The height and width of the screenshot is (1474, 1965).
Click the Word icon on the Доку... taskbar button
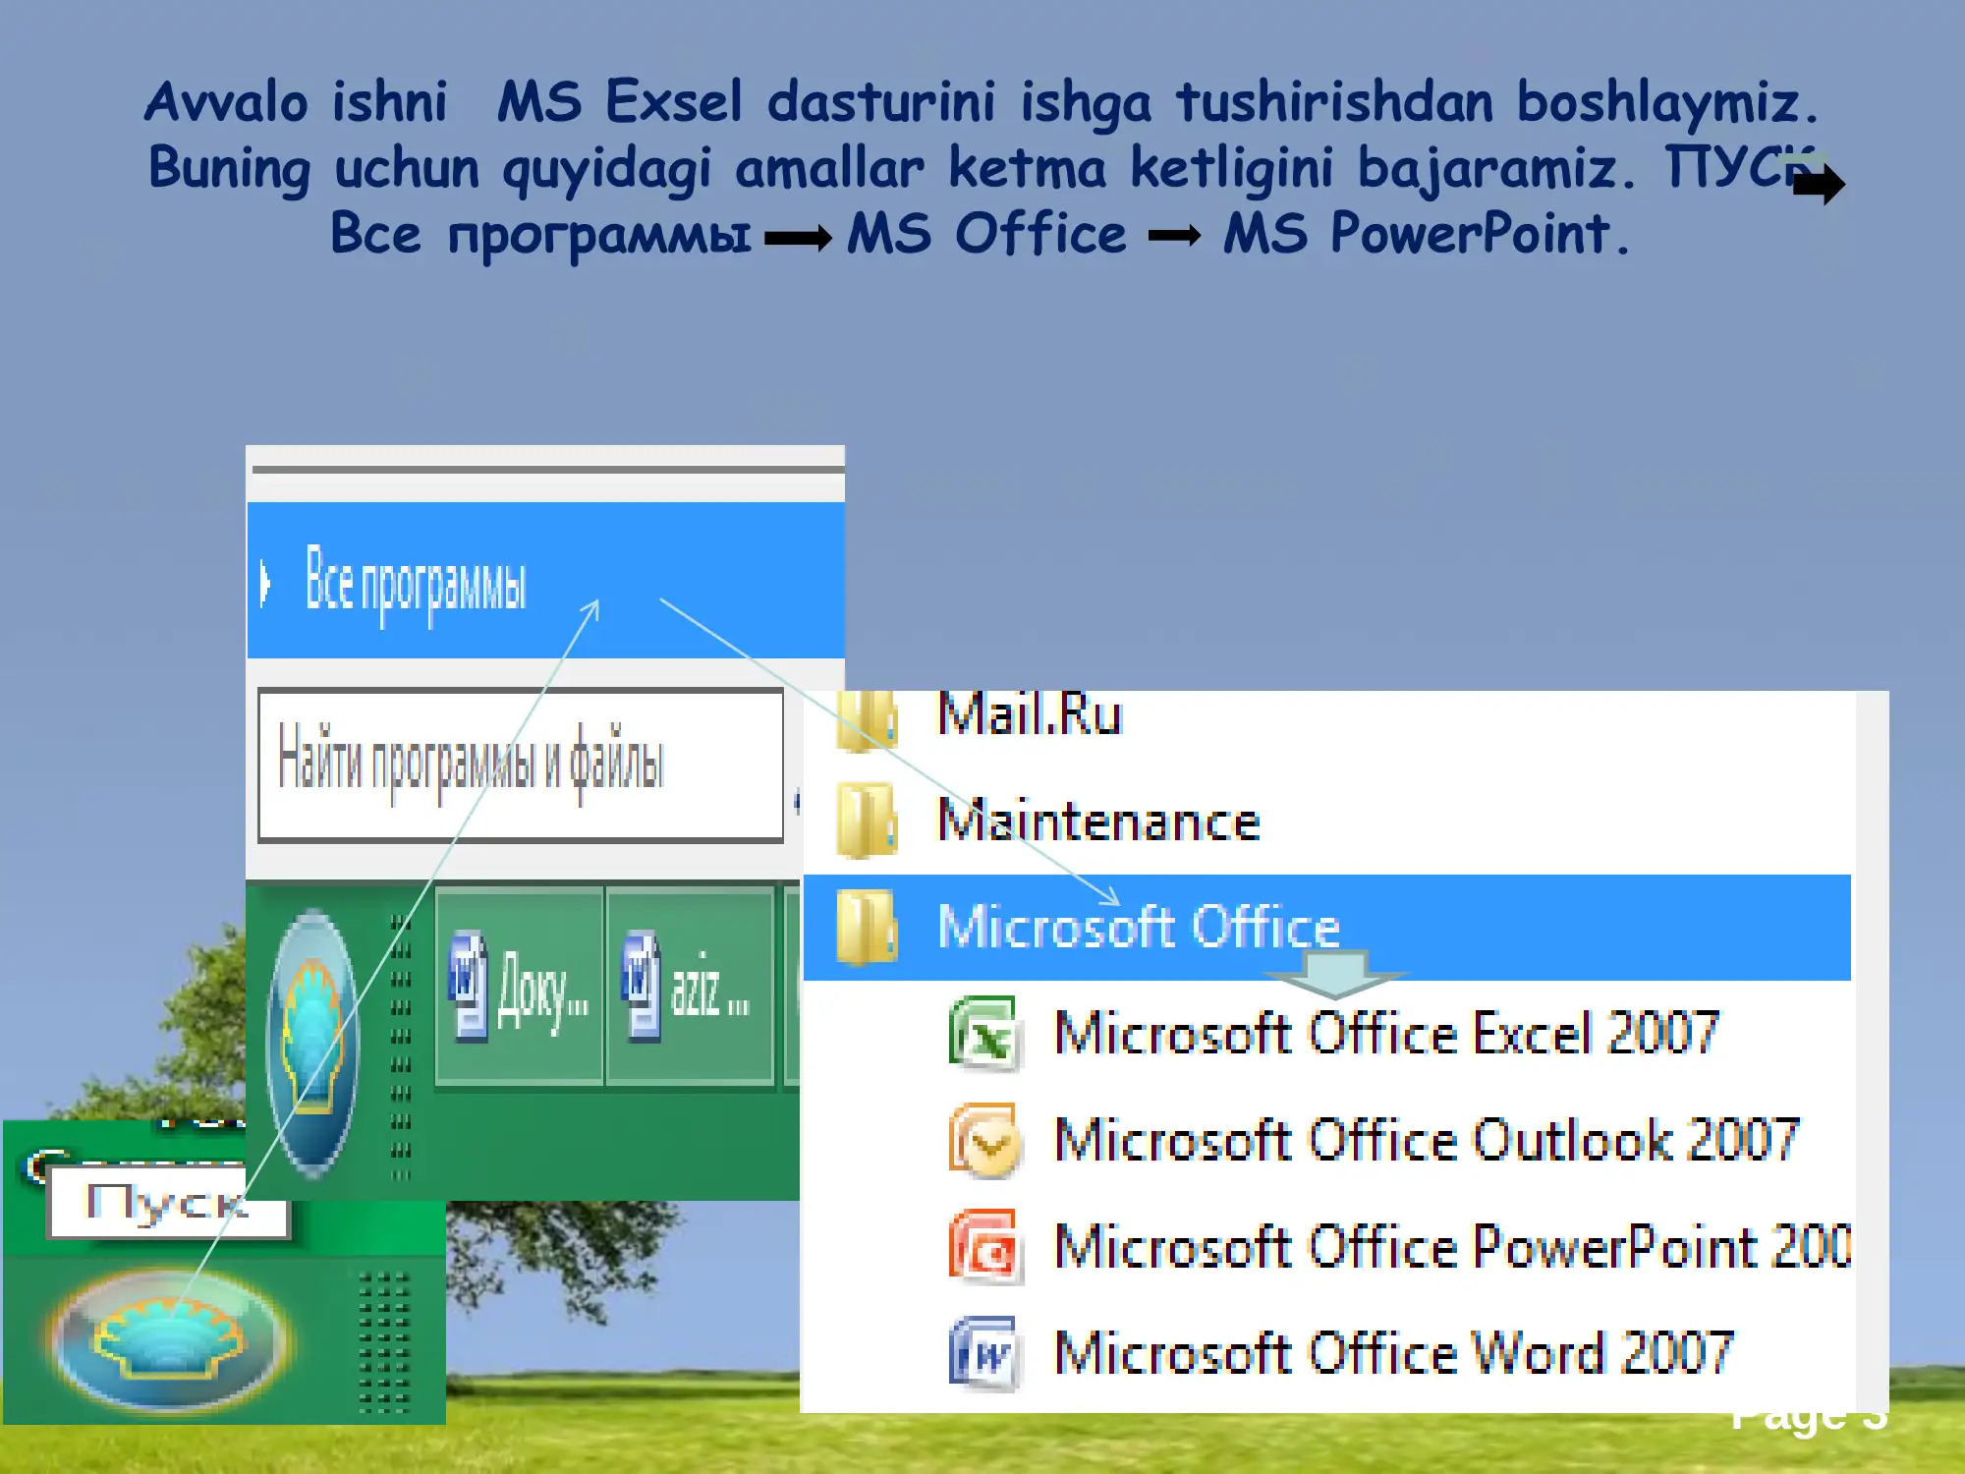pyautogui.click(x=469, y=987)
